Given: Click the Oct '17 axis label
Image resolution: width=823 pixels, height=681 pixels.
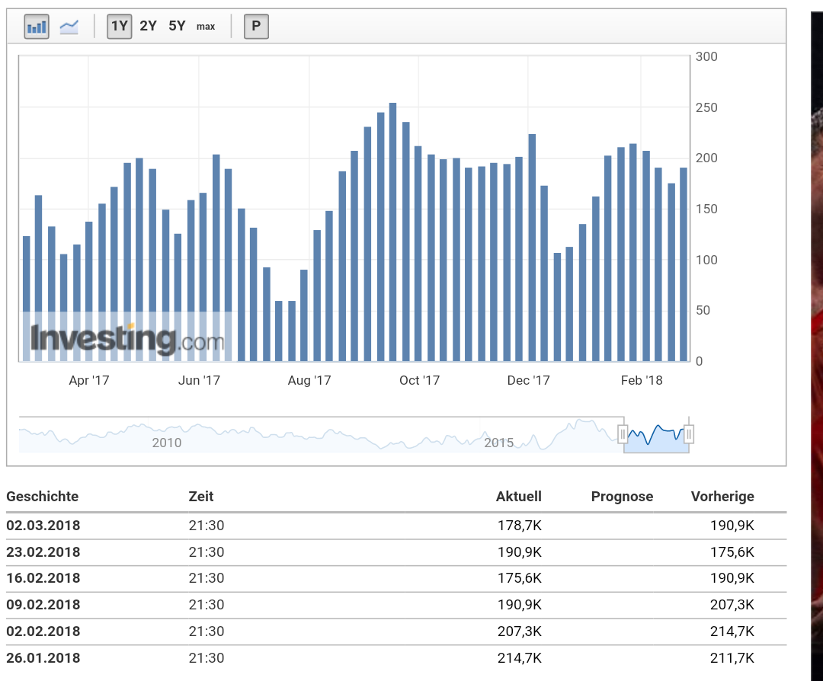Looking at the screenshot, I should click(419, 380).
